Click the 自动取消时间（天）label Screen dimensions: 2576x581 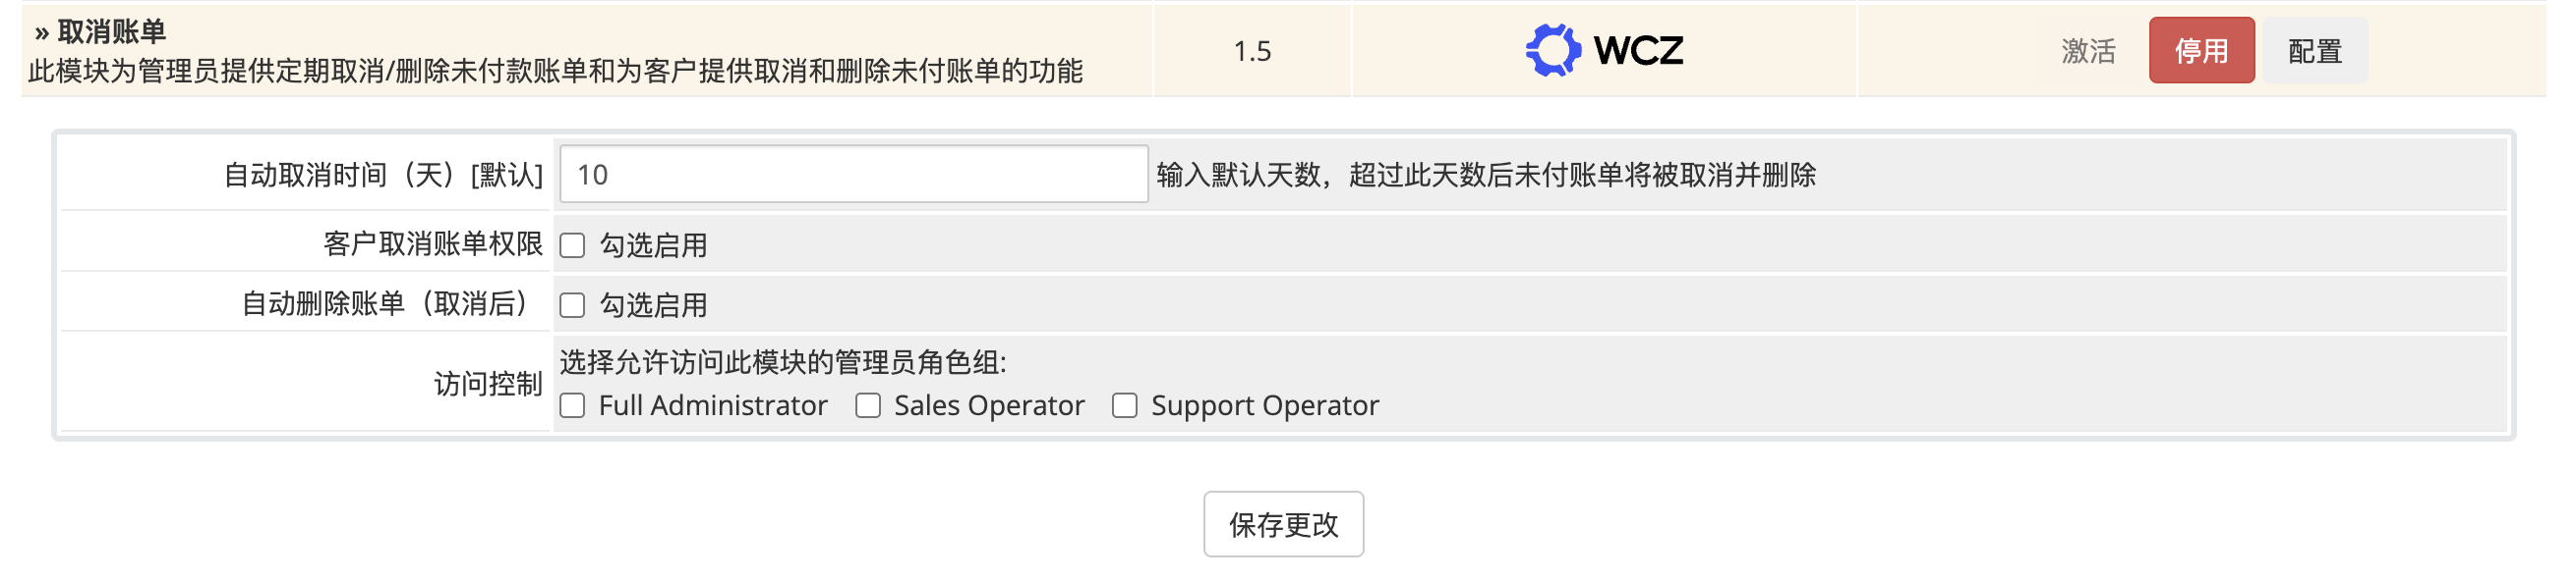384,174
